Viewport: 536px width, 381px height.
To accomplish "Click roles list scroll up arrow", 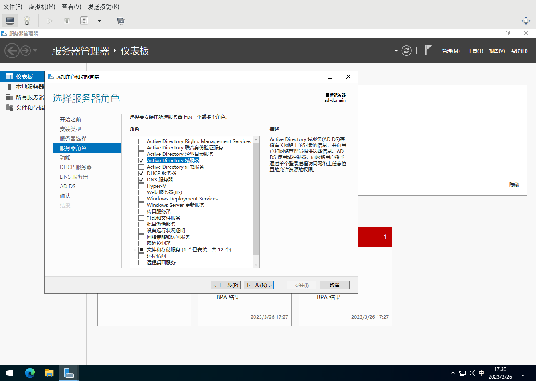I will tap(256, 140).
